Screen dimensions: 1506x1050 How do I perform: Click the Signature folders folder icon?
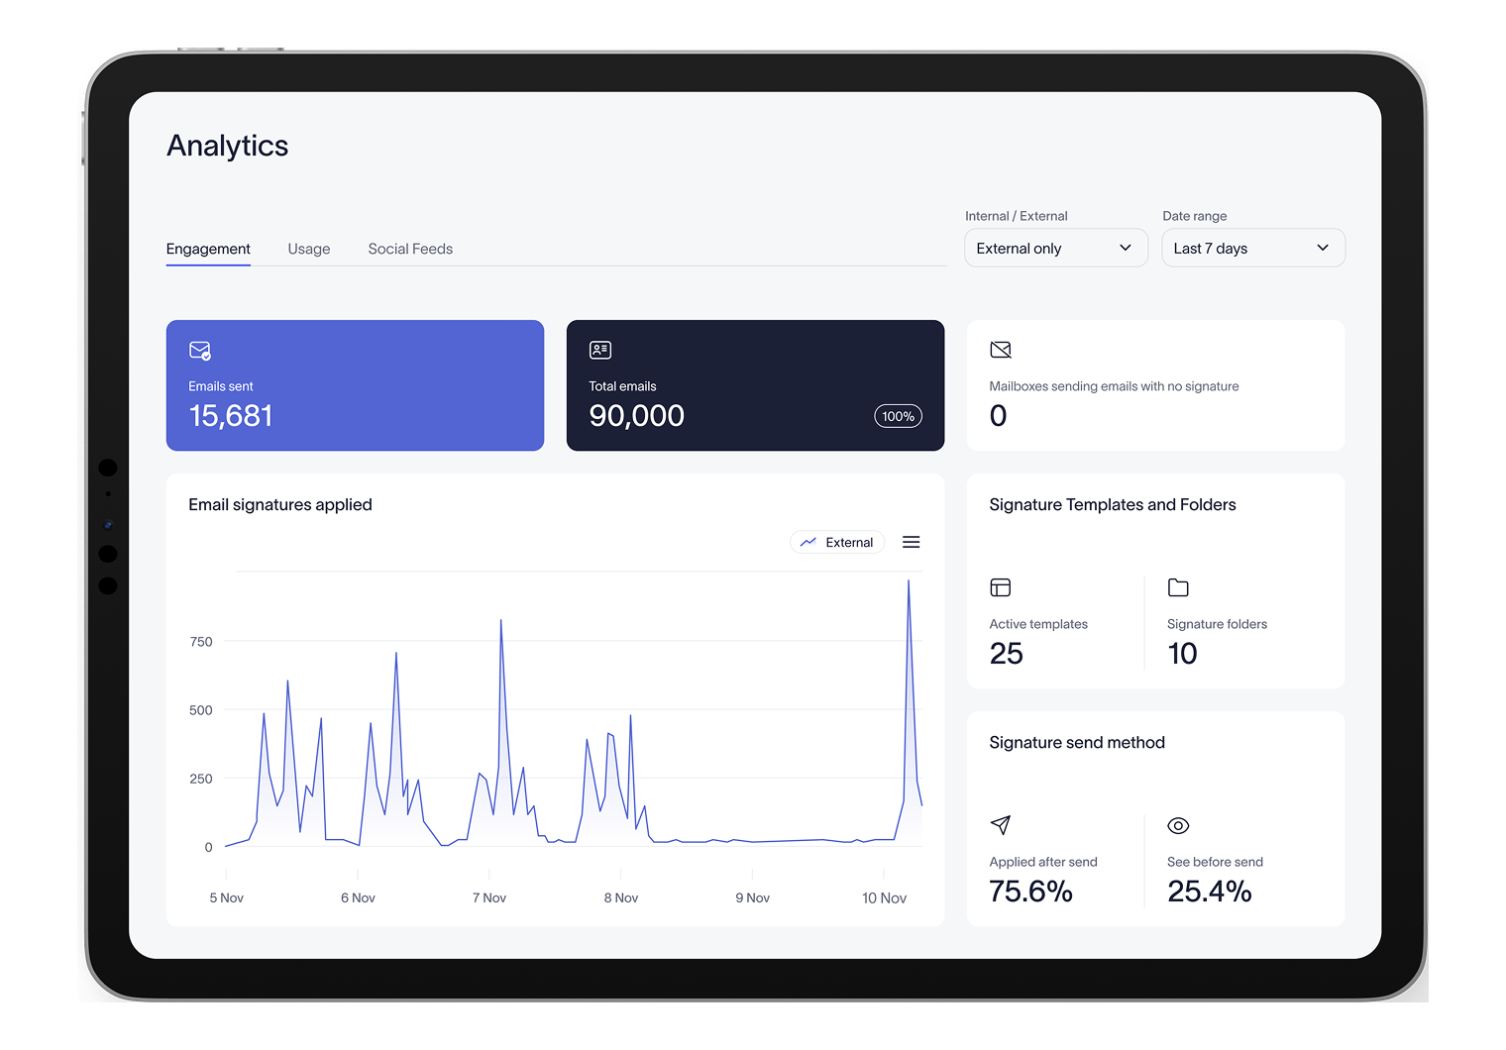1178,587
